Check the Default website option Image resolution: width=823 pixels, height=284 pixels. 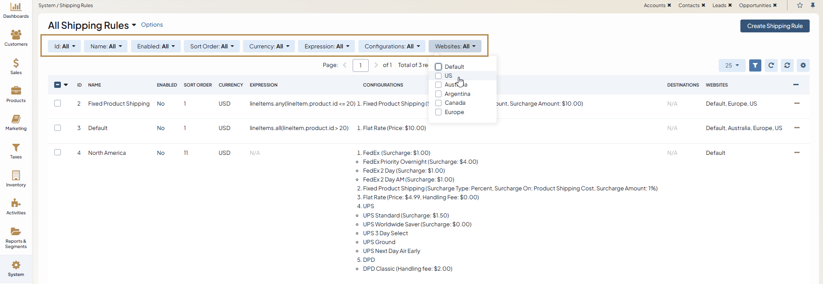[x=438, y=67]
